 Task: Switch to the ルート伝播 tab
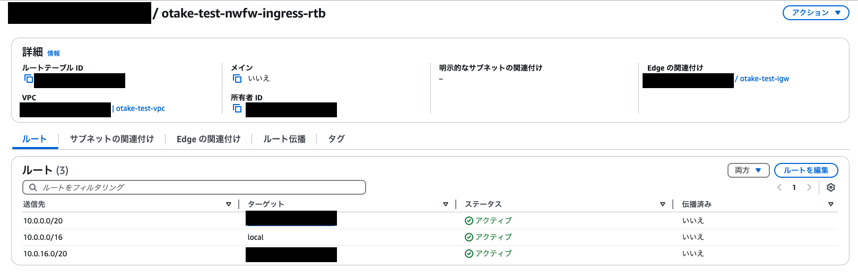coord(284,139)
